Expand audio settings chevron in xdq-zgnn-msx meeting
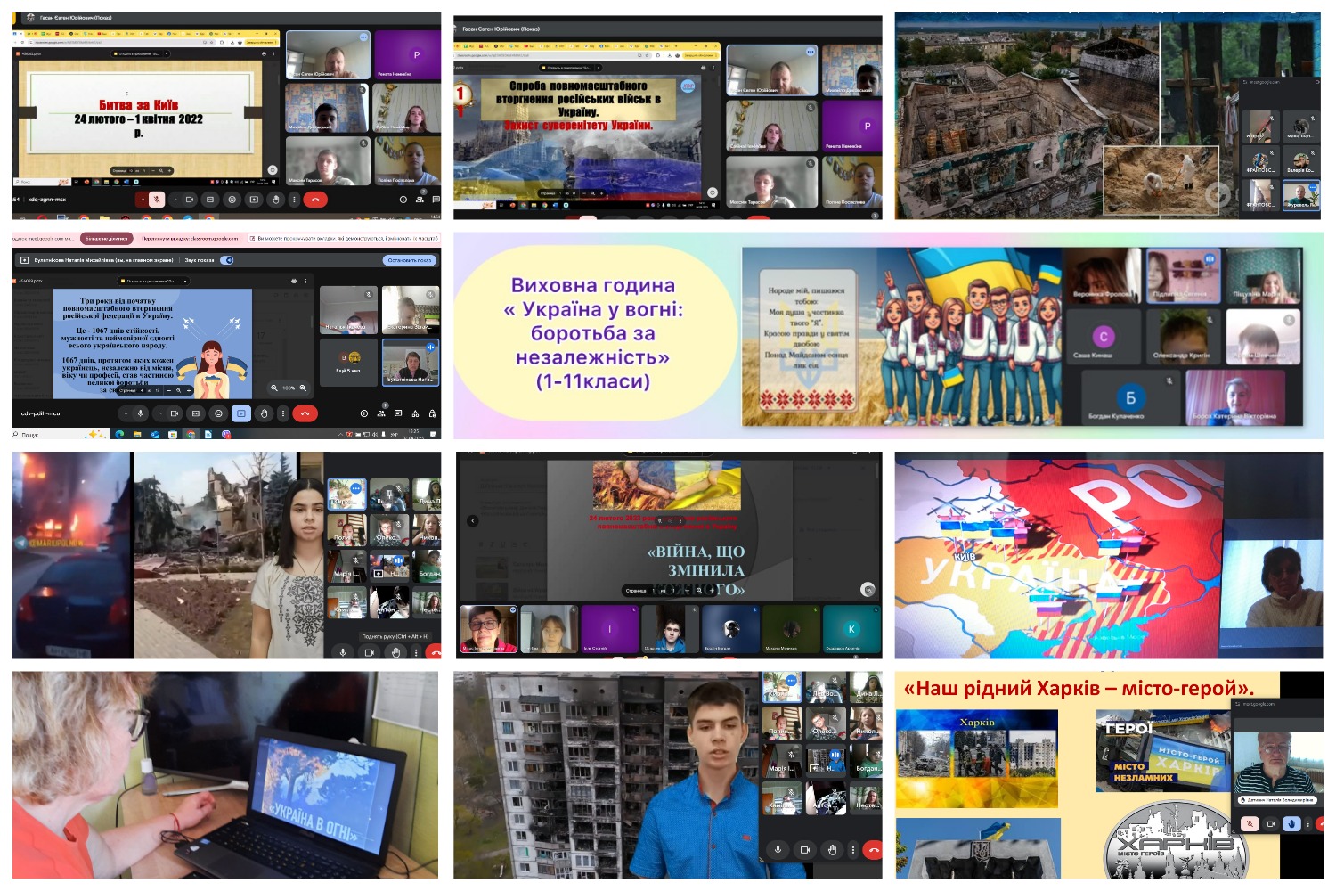This screenshot has width=1336, height=891. (x=142, y=200)
